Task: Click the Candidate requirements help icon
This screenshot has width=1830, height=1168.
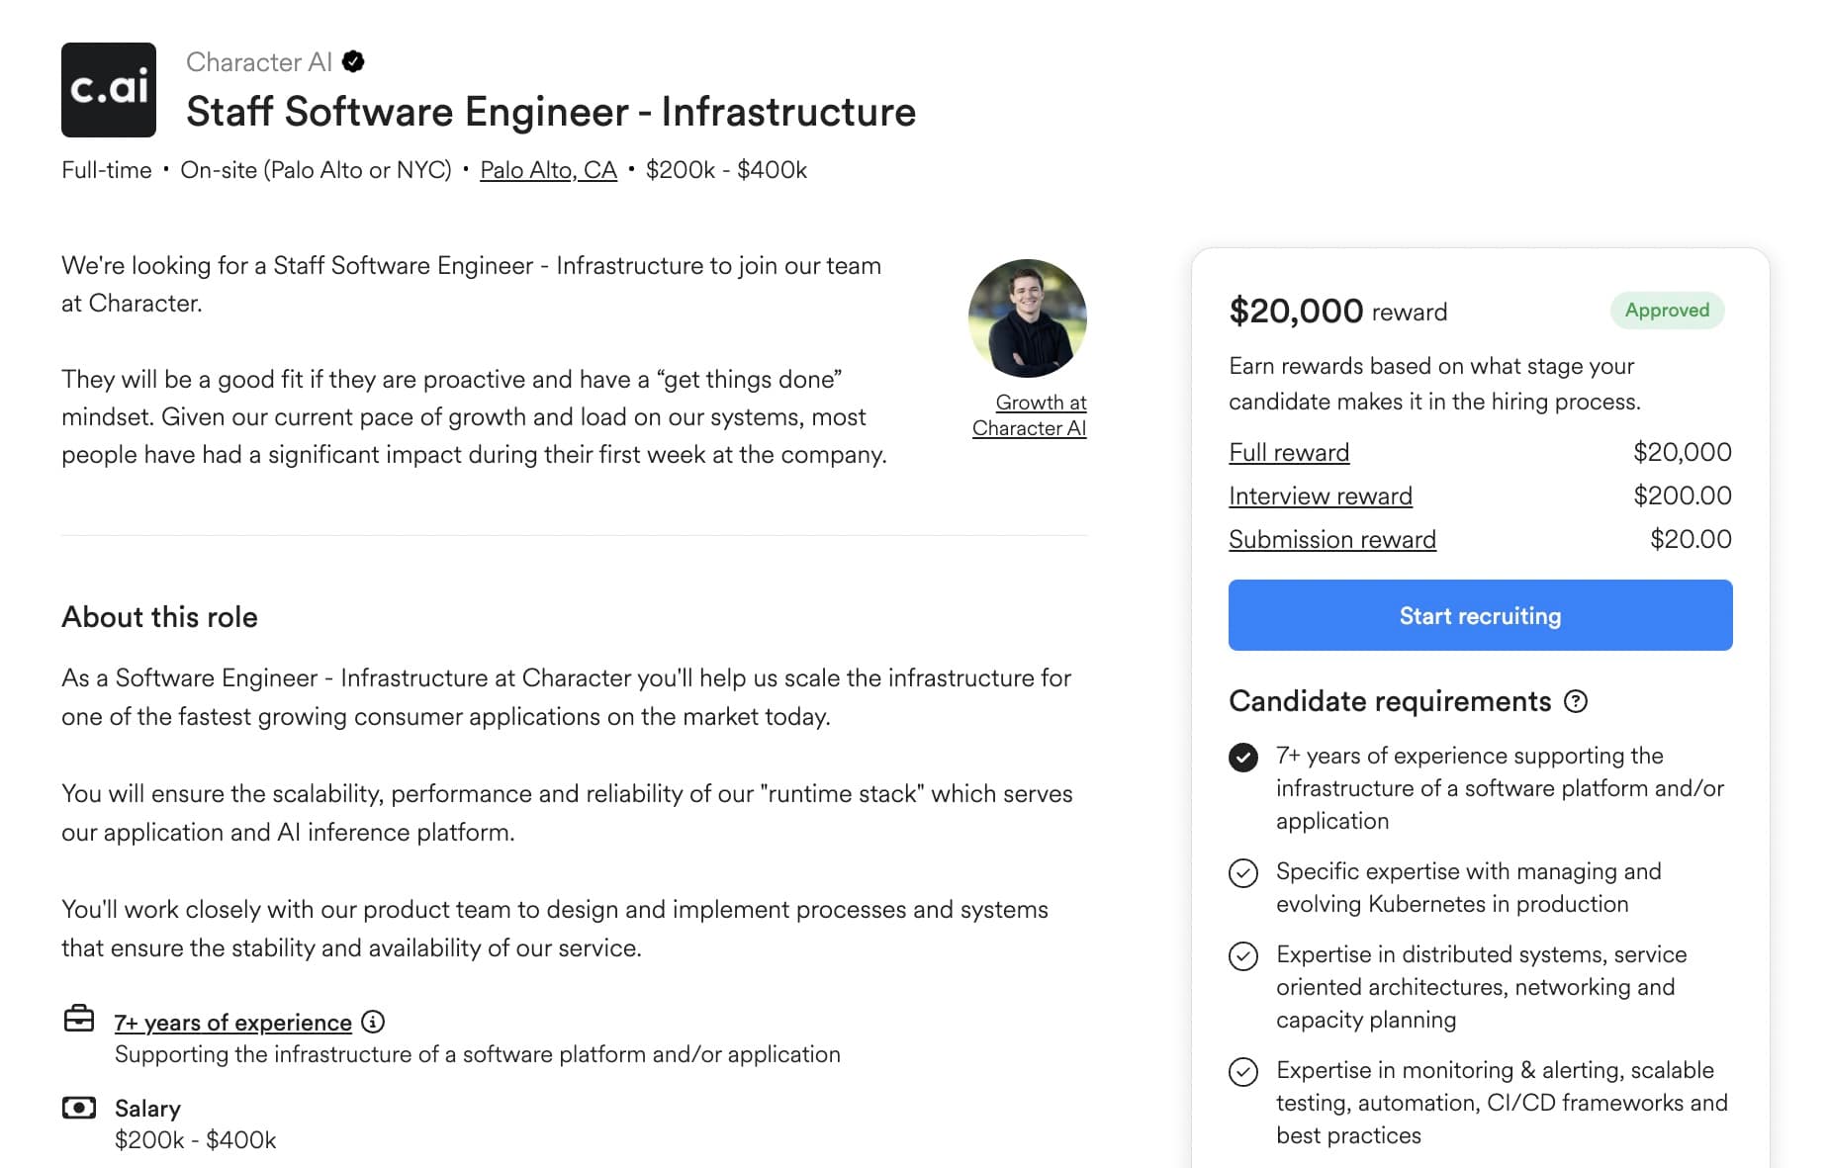Action: (x=1576, y=702)
